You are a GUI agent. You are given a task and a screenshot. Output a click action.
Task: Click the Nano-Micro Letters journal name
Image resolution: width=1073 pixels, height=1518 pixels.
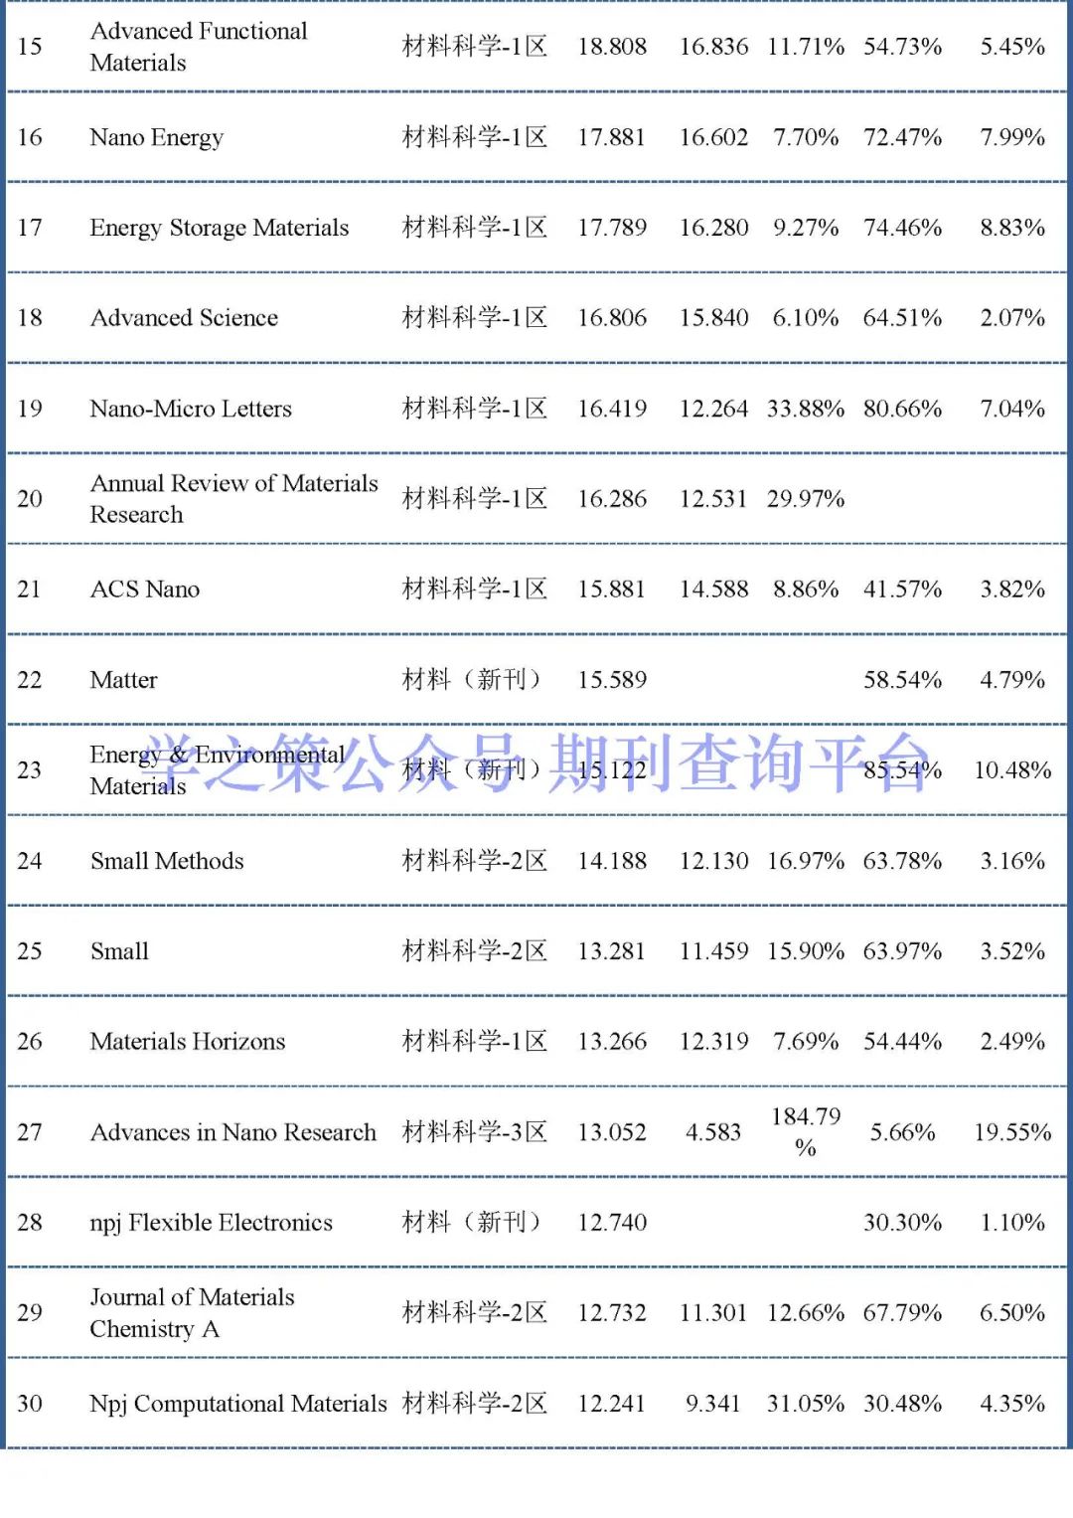pos(191,409)
